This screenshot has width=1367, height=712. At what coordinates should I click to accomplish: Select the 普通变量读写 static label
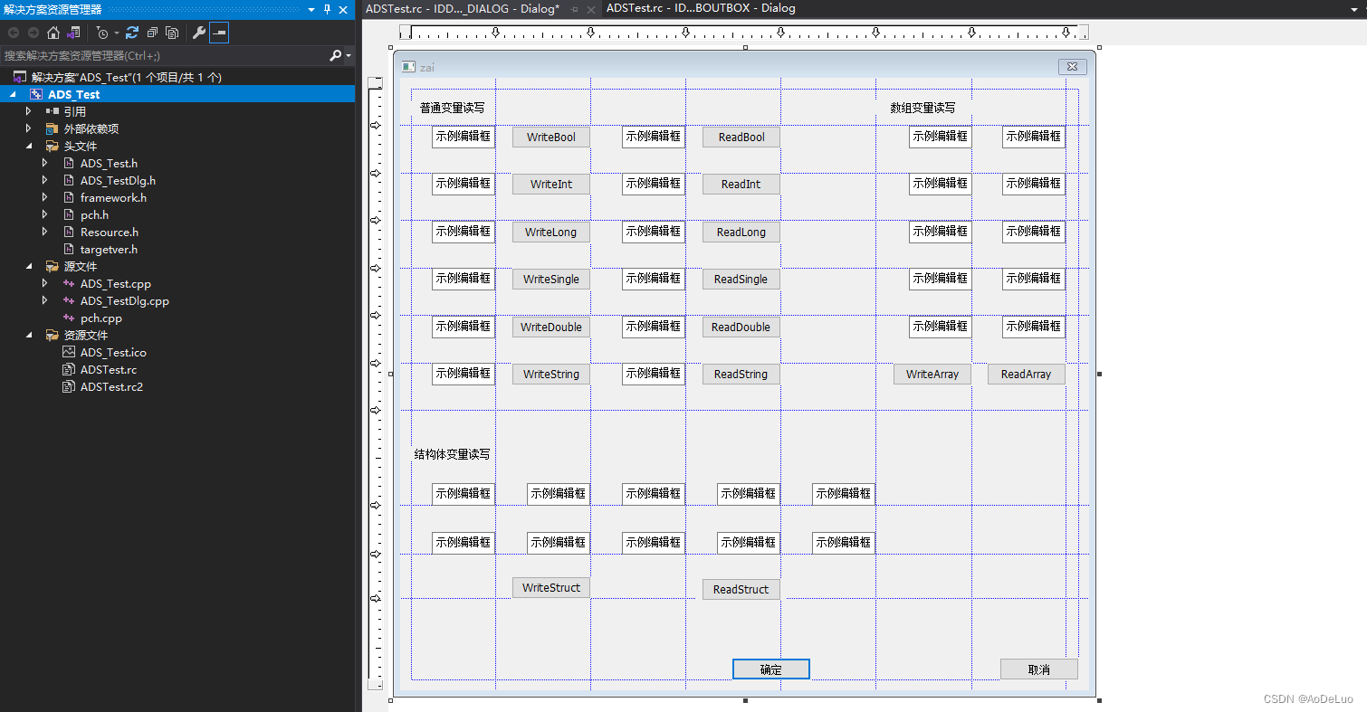453,108
